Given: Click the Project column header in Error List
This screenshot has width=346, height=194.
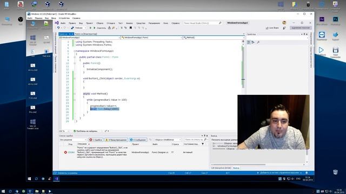Looking at the screenshot, I should [135, 144].
